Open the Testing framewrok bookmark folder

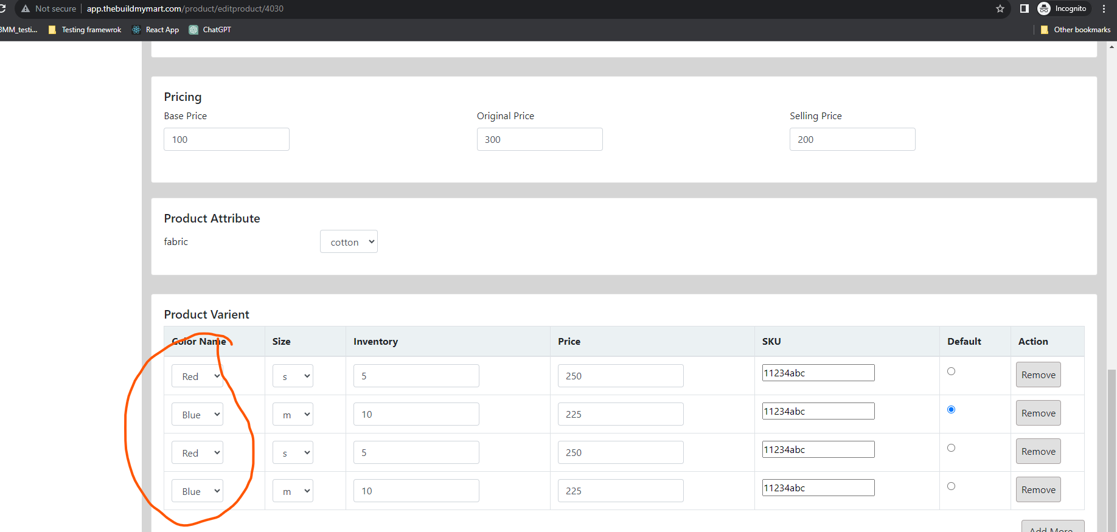(x=85, y=30)
